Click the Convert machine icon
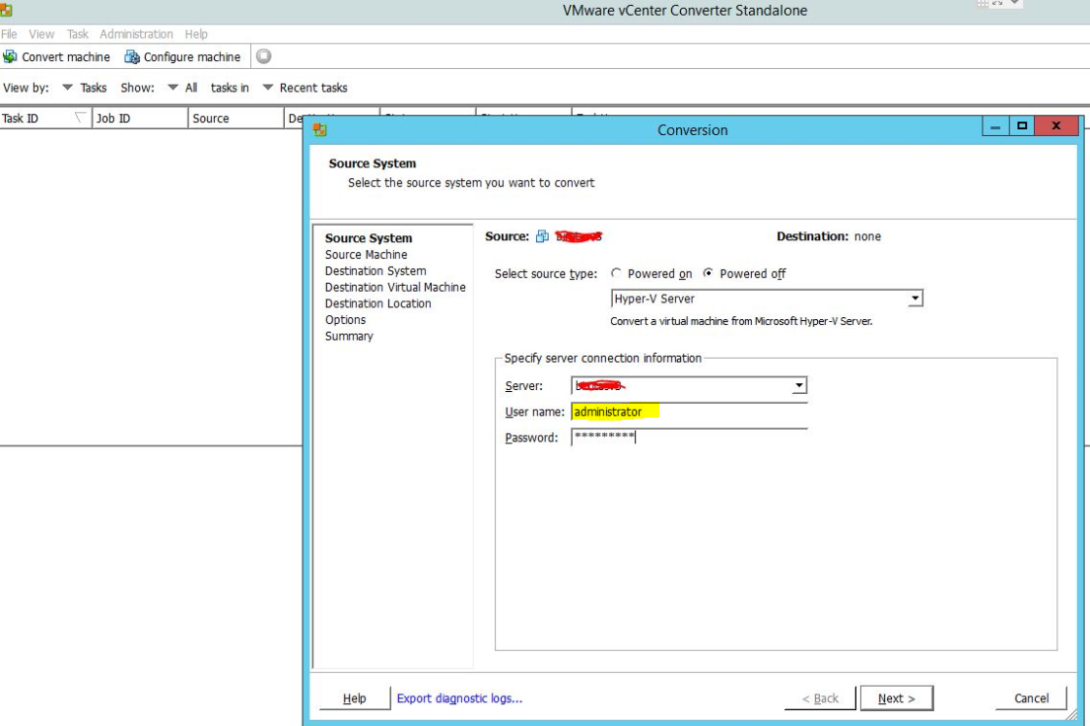 click(x=10, y=56)
